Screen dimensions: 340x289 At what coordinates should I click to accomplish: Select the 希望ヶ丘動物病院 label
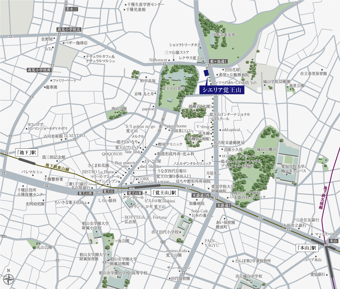(x=234, y=75)
